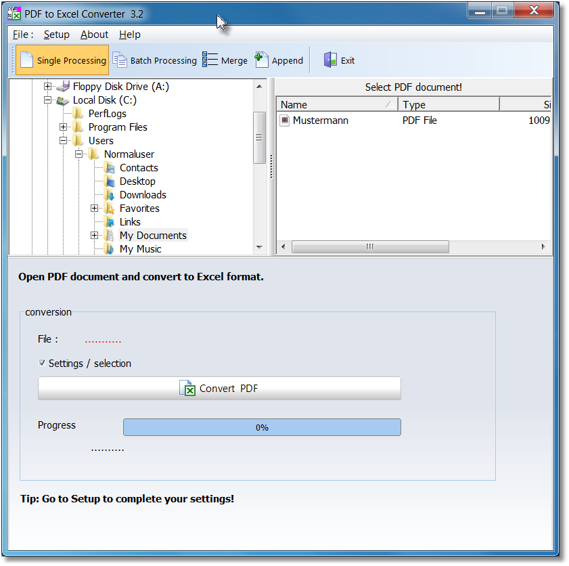
Task: Select the Contacts folder in the tree
Action: 139,168
